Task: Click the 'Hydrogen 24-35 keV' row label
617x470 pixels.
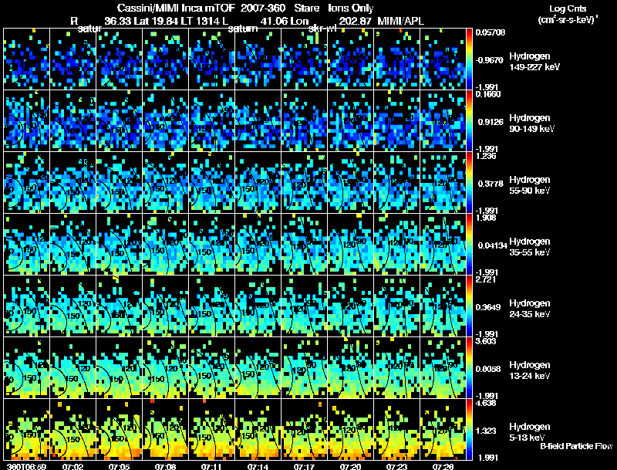Action: [530, 308]
